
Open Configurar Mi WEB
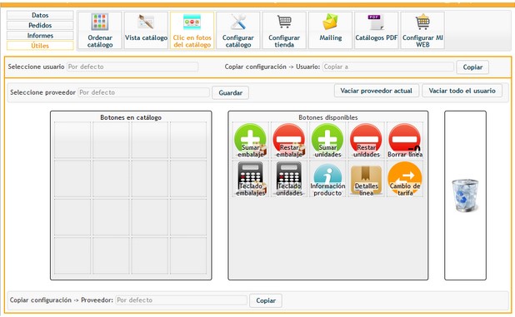(422, 31)
